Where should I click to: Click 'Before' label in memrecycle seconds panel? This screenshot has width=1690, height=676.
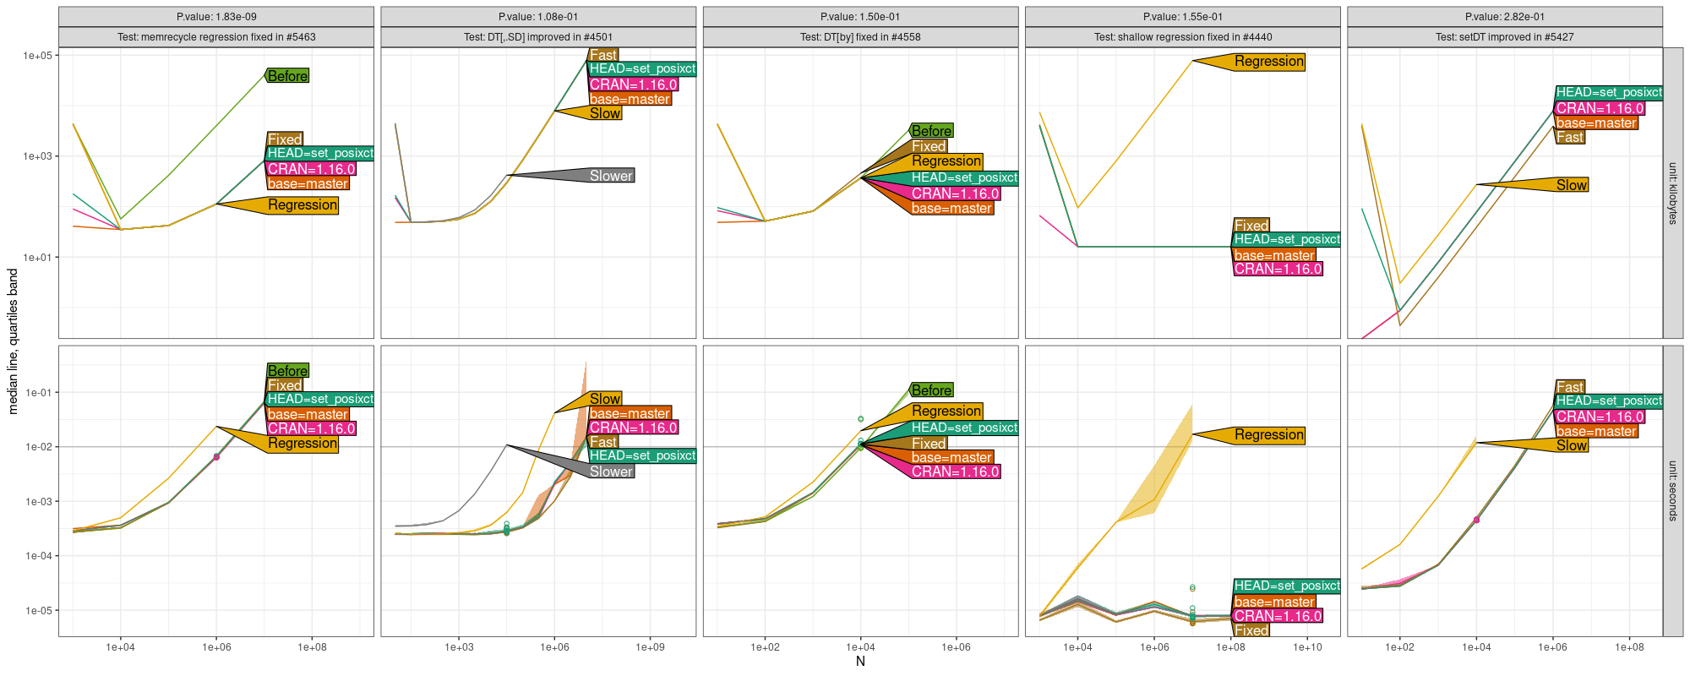coord(287,371)
